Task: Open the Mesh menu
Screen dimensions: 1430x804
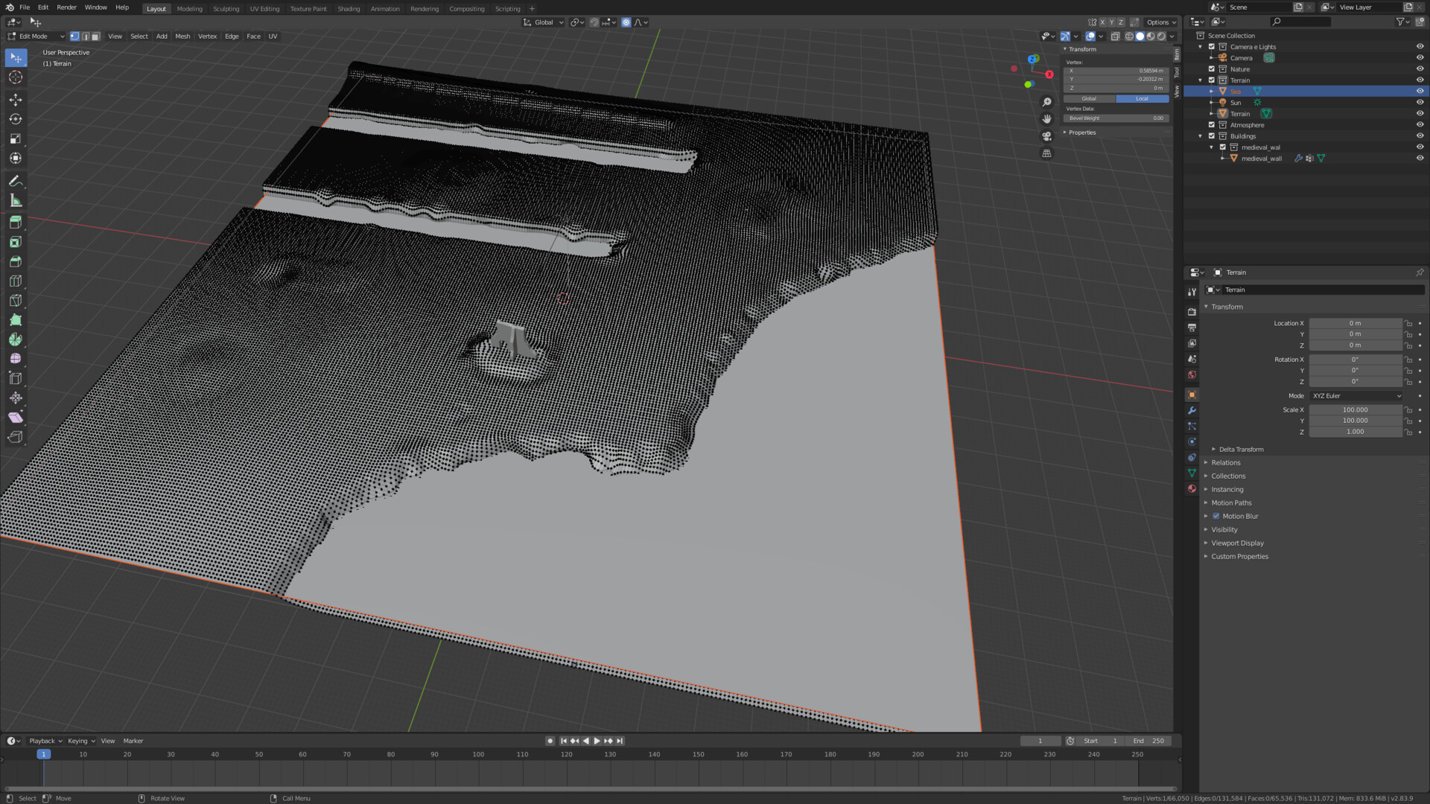Action: click(x=182, y=36)
